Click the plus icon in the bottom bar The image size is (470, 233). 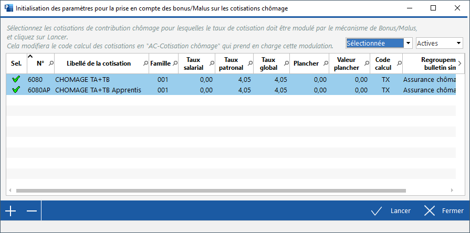click(x=11, y=211)
